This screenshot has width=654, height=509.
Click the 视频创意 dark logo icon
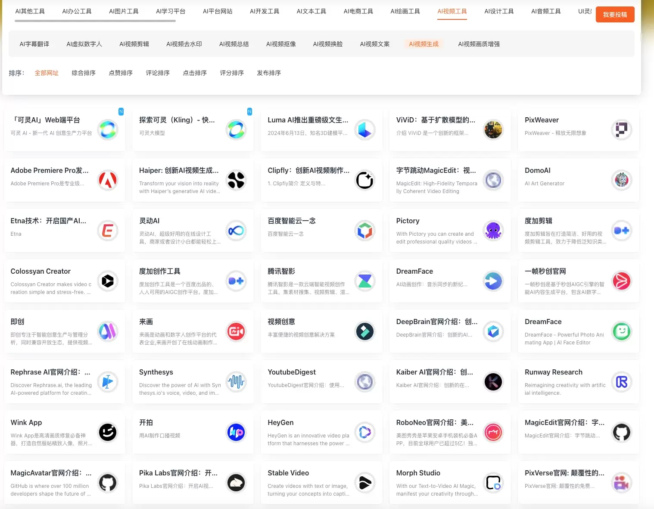coord(365,331)
